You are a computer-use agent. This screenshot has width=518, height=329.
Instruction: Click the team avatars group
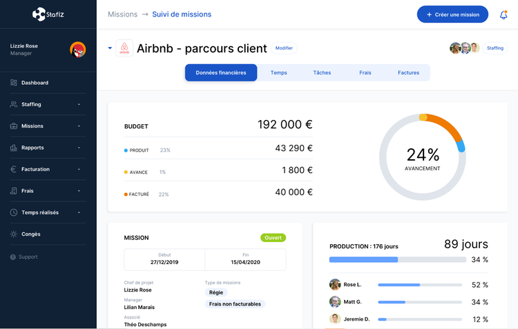pos(465,48)
